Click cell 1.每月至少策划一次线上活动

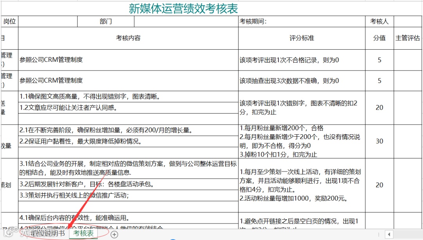[x=302, y=185]
